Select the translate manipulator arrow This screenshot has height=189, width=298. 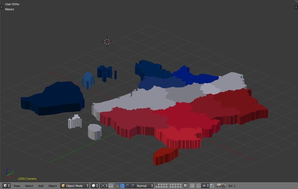[x=122, y=186]
